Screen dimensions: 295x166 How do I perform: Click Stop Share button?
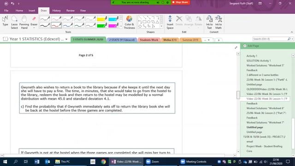coord(180,2)
